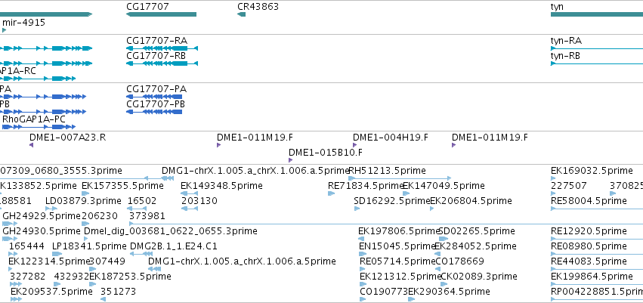Viewport: 643px width, 303px height.
Task: Select EK122314.5prime EST label
Action: [x=49, y=261]
